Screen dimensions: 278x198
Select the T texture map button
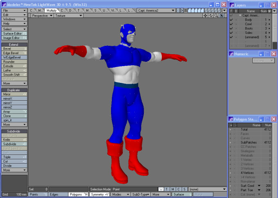pos(167,189)
